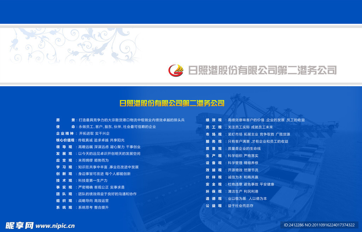Select the yellow title 日照港股份有限公司第二港务公司
The width and height of the screenshot is (362, 232).
click(x=172, y=103)
